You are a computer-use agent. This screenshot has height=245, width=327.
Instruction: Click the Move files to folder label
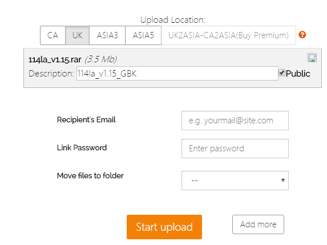click(90, 176)
